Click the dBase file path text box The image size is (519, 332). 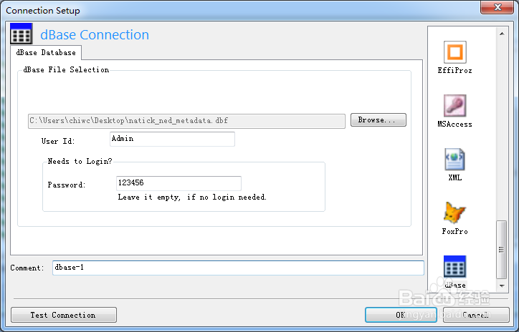pyautogui.click(x=186, y=121)
